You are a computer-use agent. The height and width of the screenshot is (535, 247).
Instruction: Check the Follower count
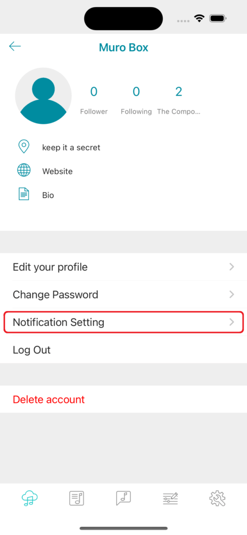[94, 99]
